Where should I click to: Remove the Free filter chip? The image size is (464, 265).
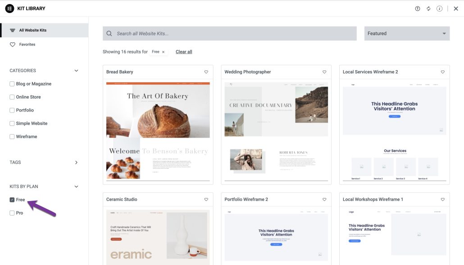point(163,52)
